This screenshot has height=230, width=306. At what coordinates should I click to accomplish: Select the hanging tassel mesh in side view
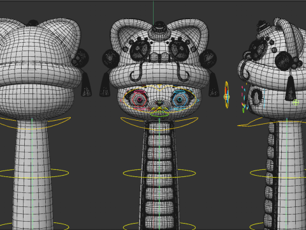point(290,88)
